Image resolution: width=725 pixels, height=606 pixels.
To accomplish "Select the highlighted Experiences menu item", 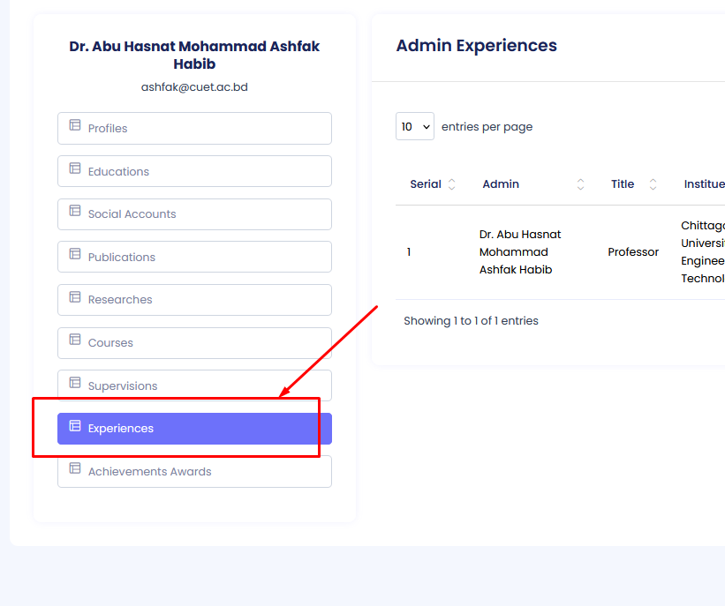I will [x=194, y=429].
